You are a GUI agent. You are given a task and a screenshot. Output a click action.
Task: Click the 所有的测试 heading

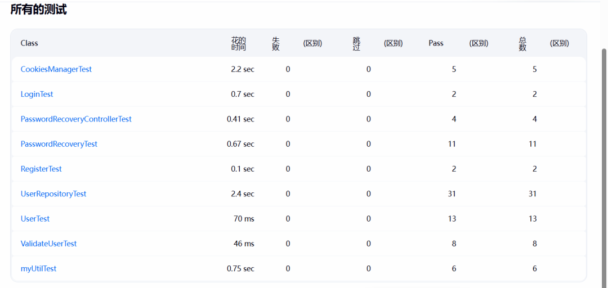coord(38,9)
